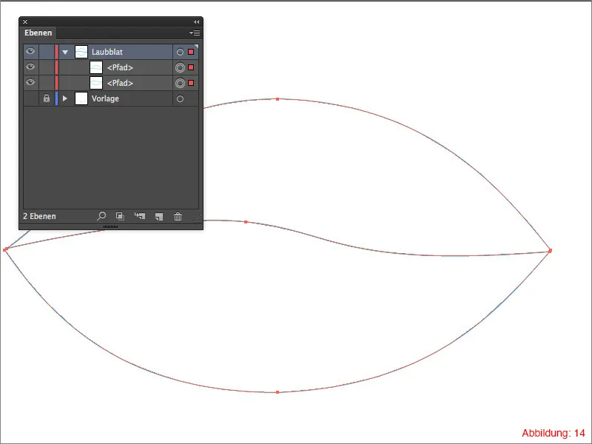The image size is (592, 444).
Task: Click upper <Pfad> red selection square
Action: click(191, 67)
